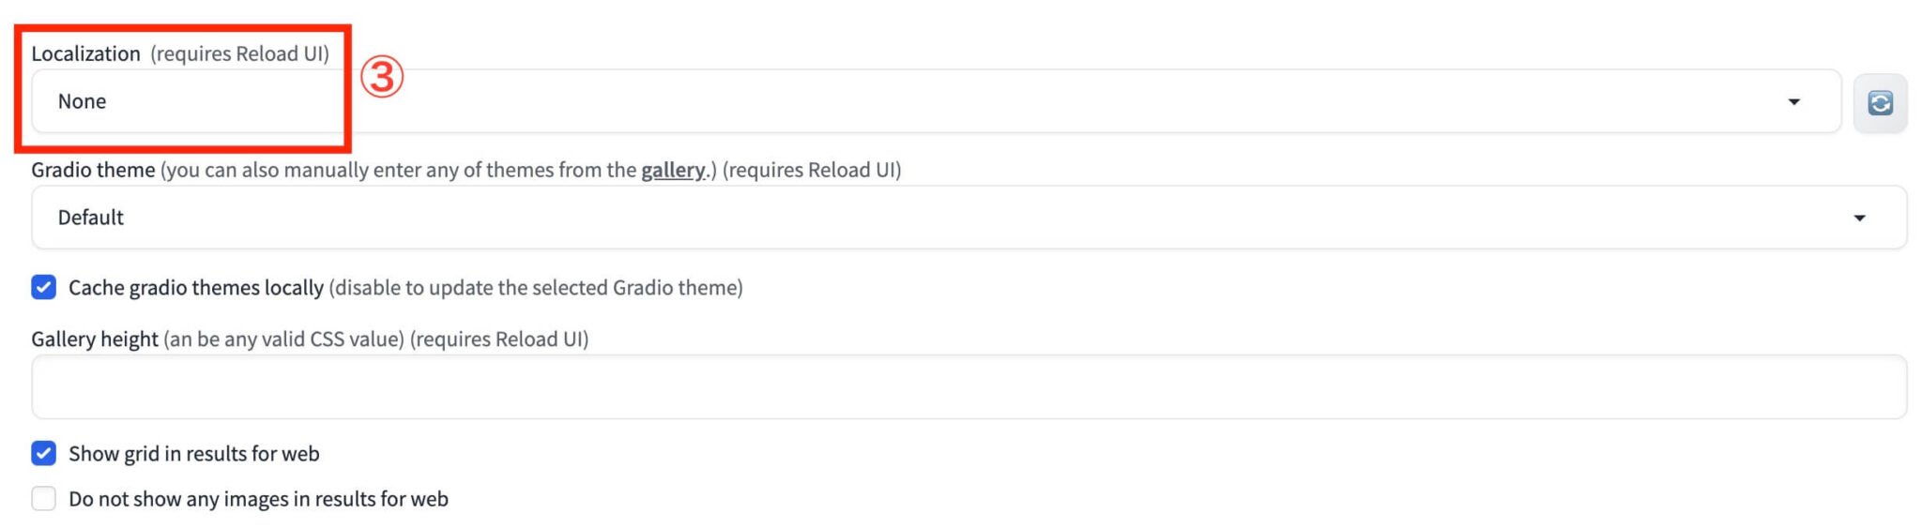This screenshot has height=528, width=1922.
Task: Click 'Cache gradio themes locally' label text
Action: (x=195, y=288)
